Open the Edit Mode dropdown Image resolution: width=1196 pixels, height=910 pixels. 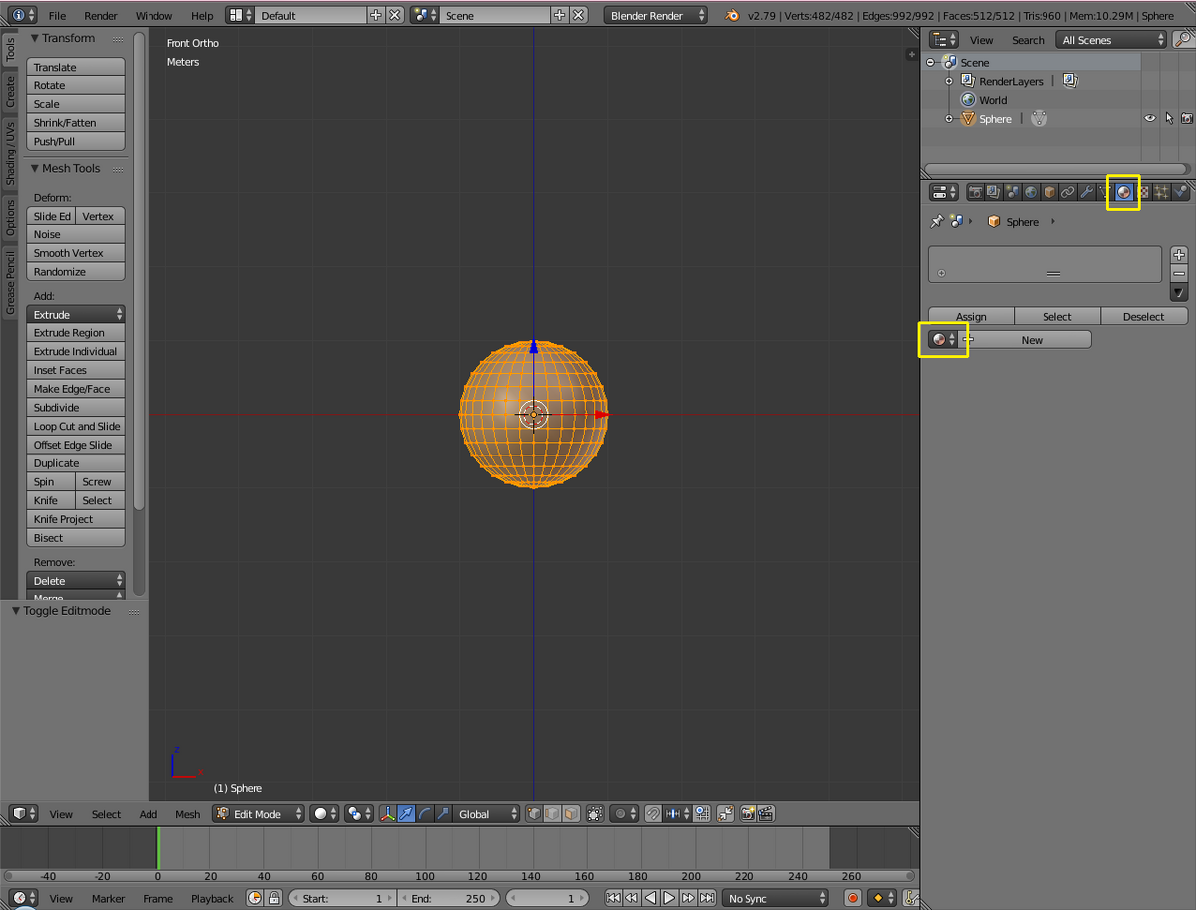point(257,814)
